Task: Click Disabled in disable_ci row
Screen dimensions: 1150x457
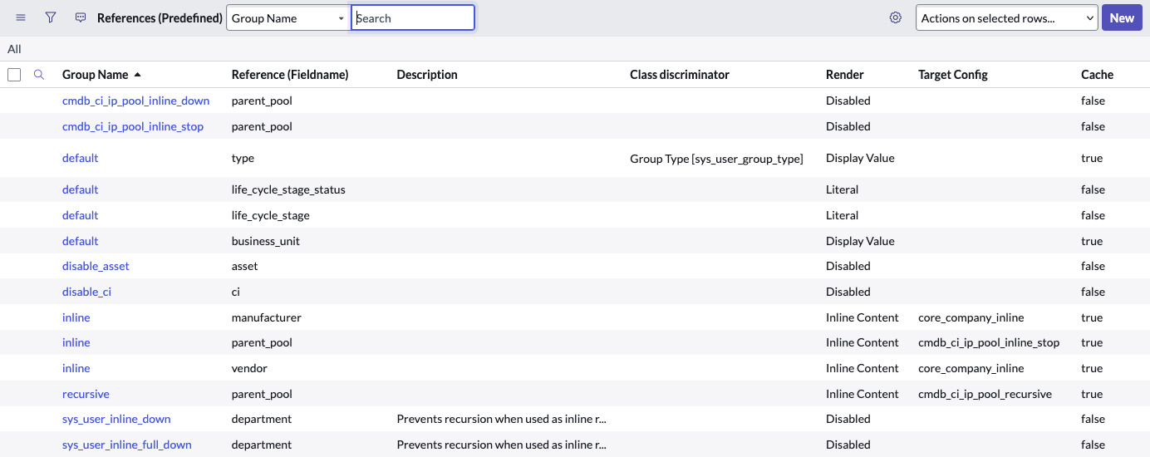Action: tap(848, 292)
